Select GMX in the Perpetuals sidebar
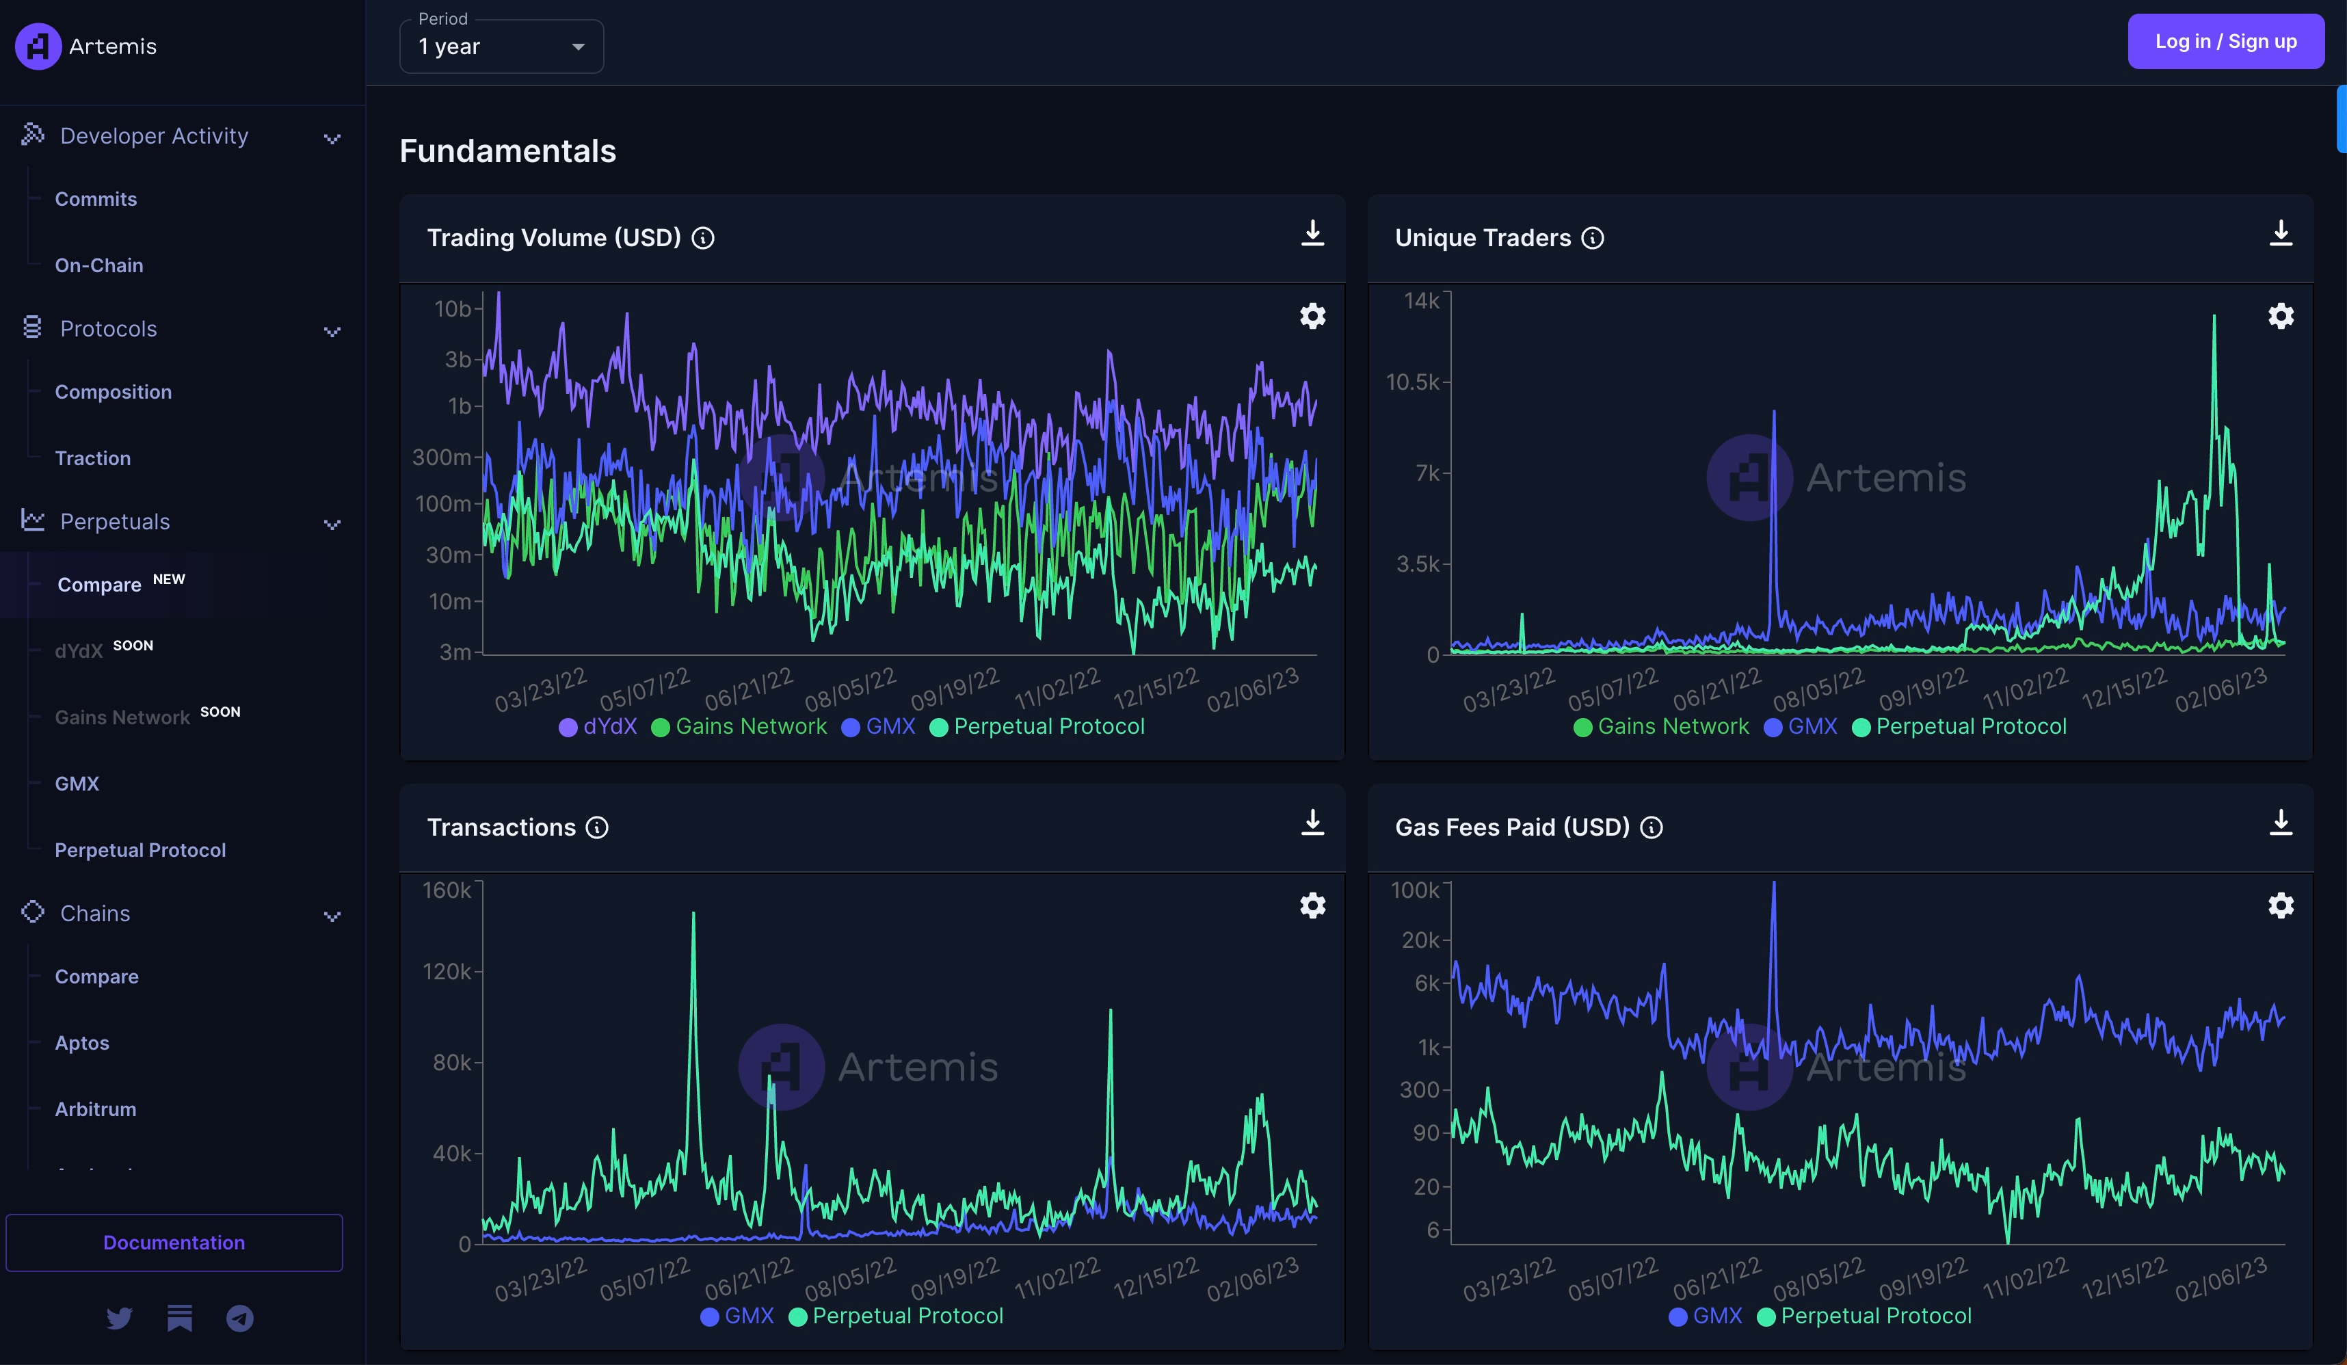This screenshot has height=1365, width=2347. click(x=77, y=783)
